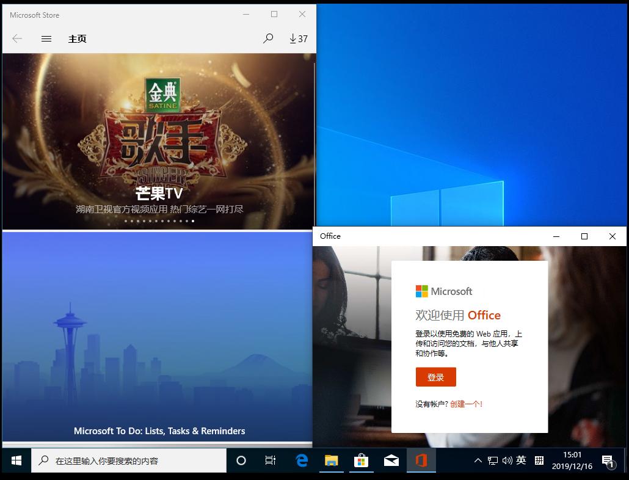This screenshot has height=480, width=629.
Task: Expand the hidden system tray icons
Action: [478, 460]
